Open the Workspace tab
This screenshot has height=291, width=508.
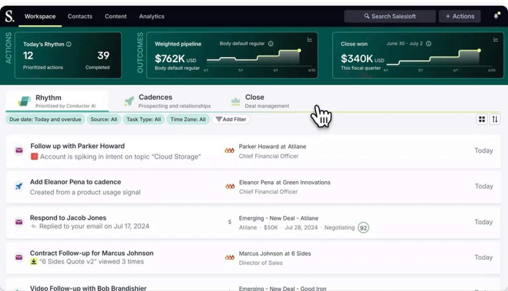click(40, 16)
